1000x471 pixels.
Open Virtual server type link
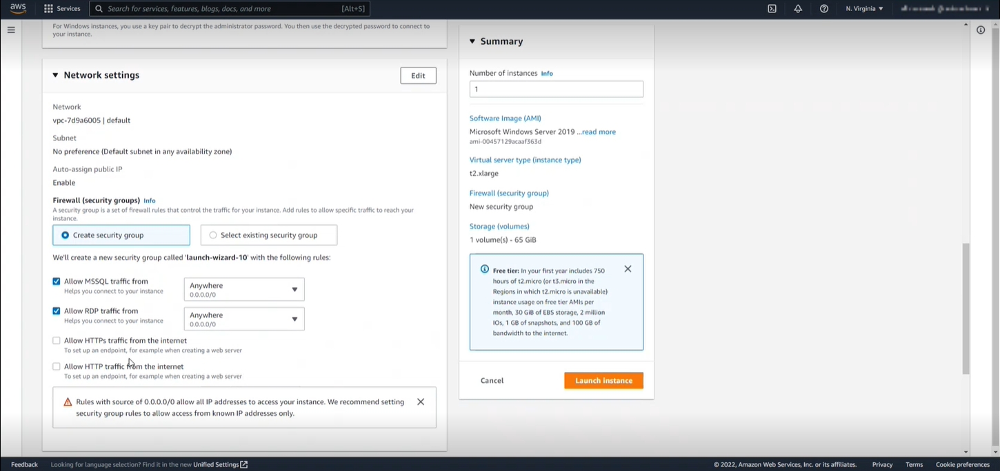tap(526, 160)
